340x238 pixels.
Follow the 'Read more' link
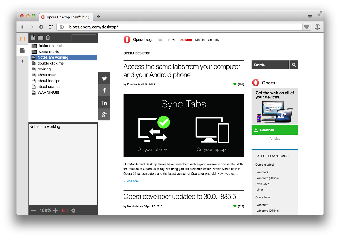click(131, 181)
